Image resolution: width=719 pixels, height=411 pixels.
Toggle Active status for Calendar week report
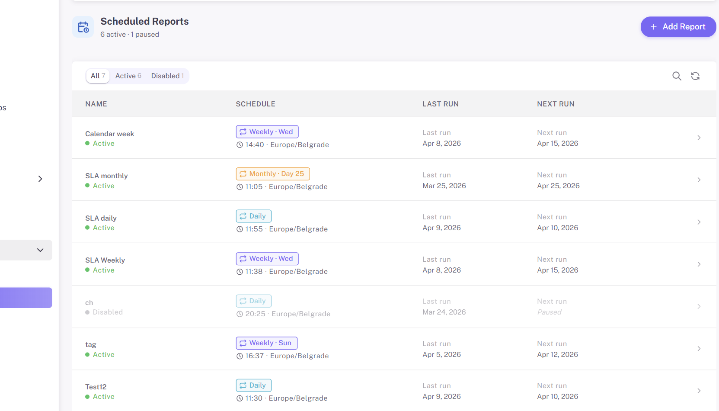(x=99, y=143)
